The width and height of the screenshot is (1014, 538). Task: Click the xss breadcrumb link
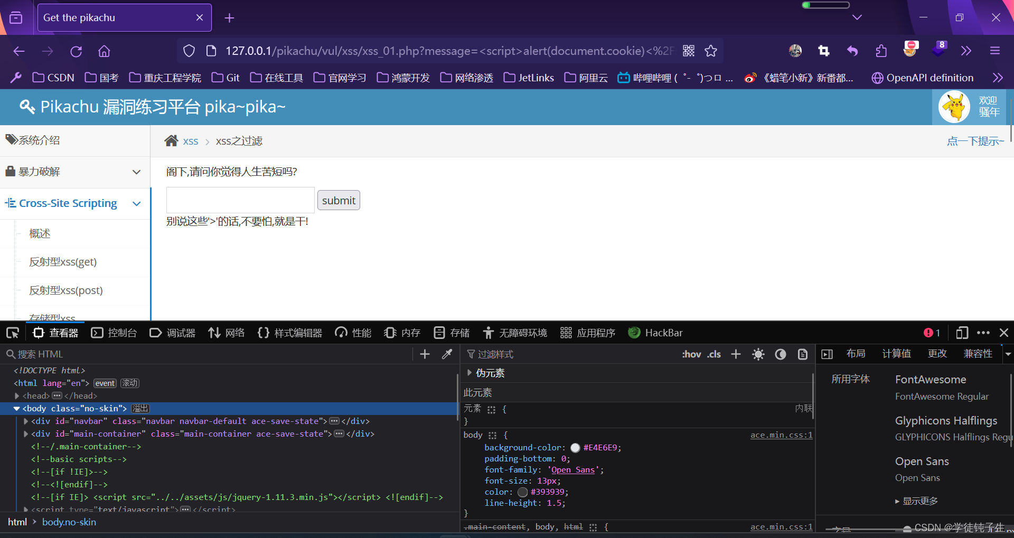click(x=191, y=141)
